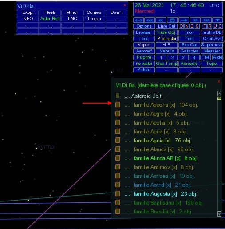The height and width of the screenshot is (229, 225).
Task: Click the circular reset time icon
Action: pyautogui.click(x=172, y=20)
